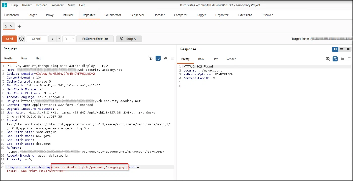
Task: Click 'HTTP/2 302 Found' response line
Action: (x=198, y=67)
